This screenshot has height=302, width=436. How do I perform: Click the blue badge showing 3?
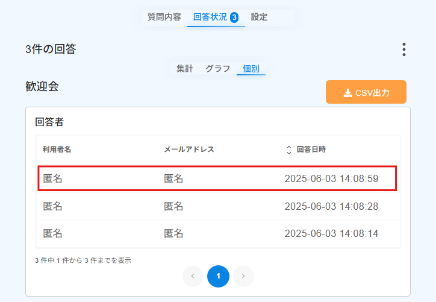234,17
